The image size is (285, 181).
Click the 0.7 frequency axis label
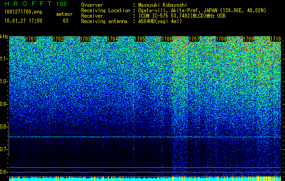[x=4, y=149]
